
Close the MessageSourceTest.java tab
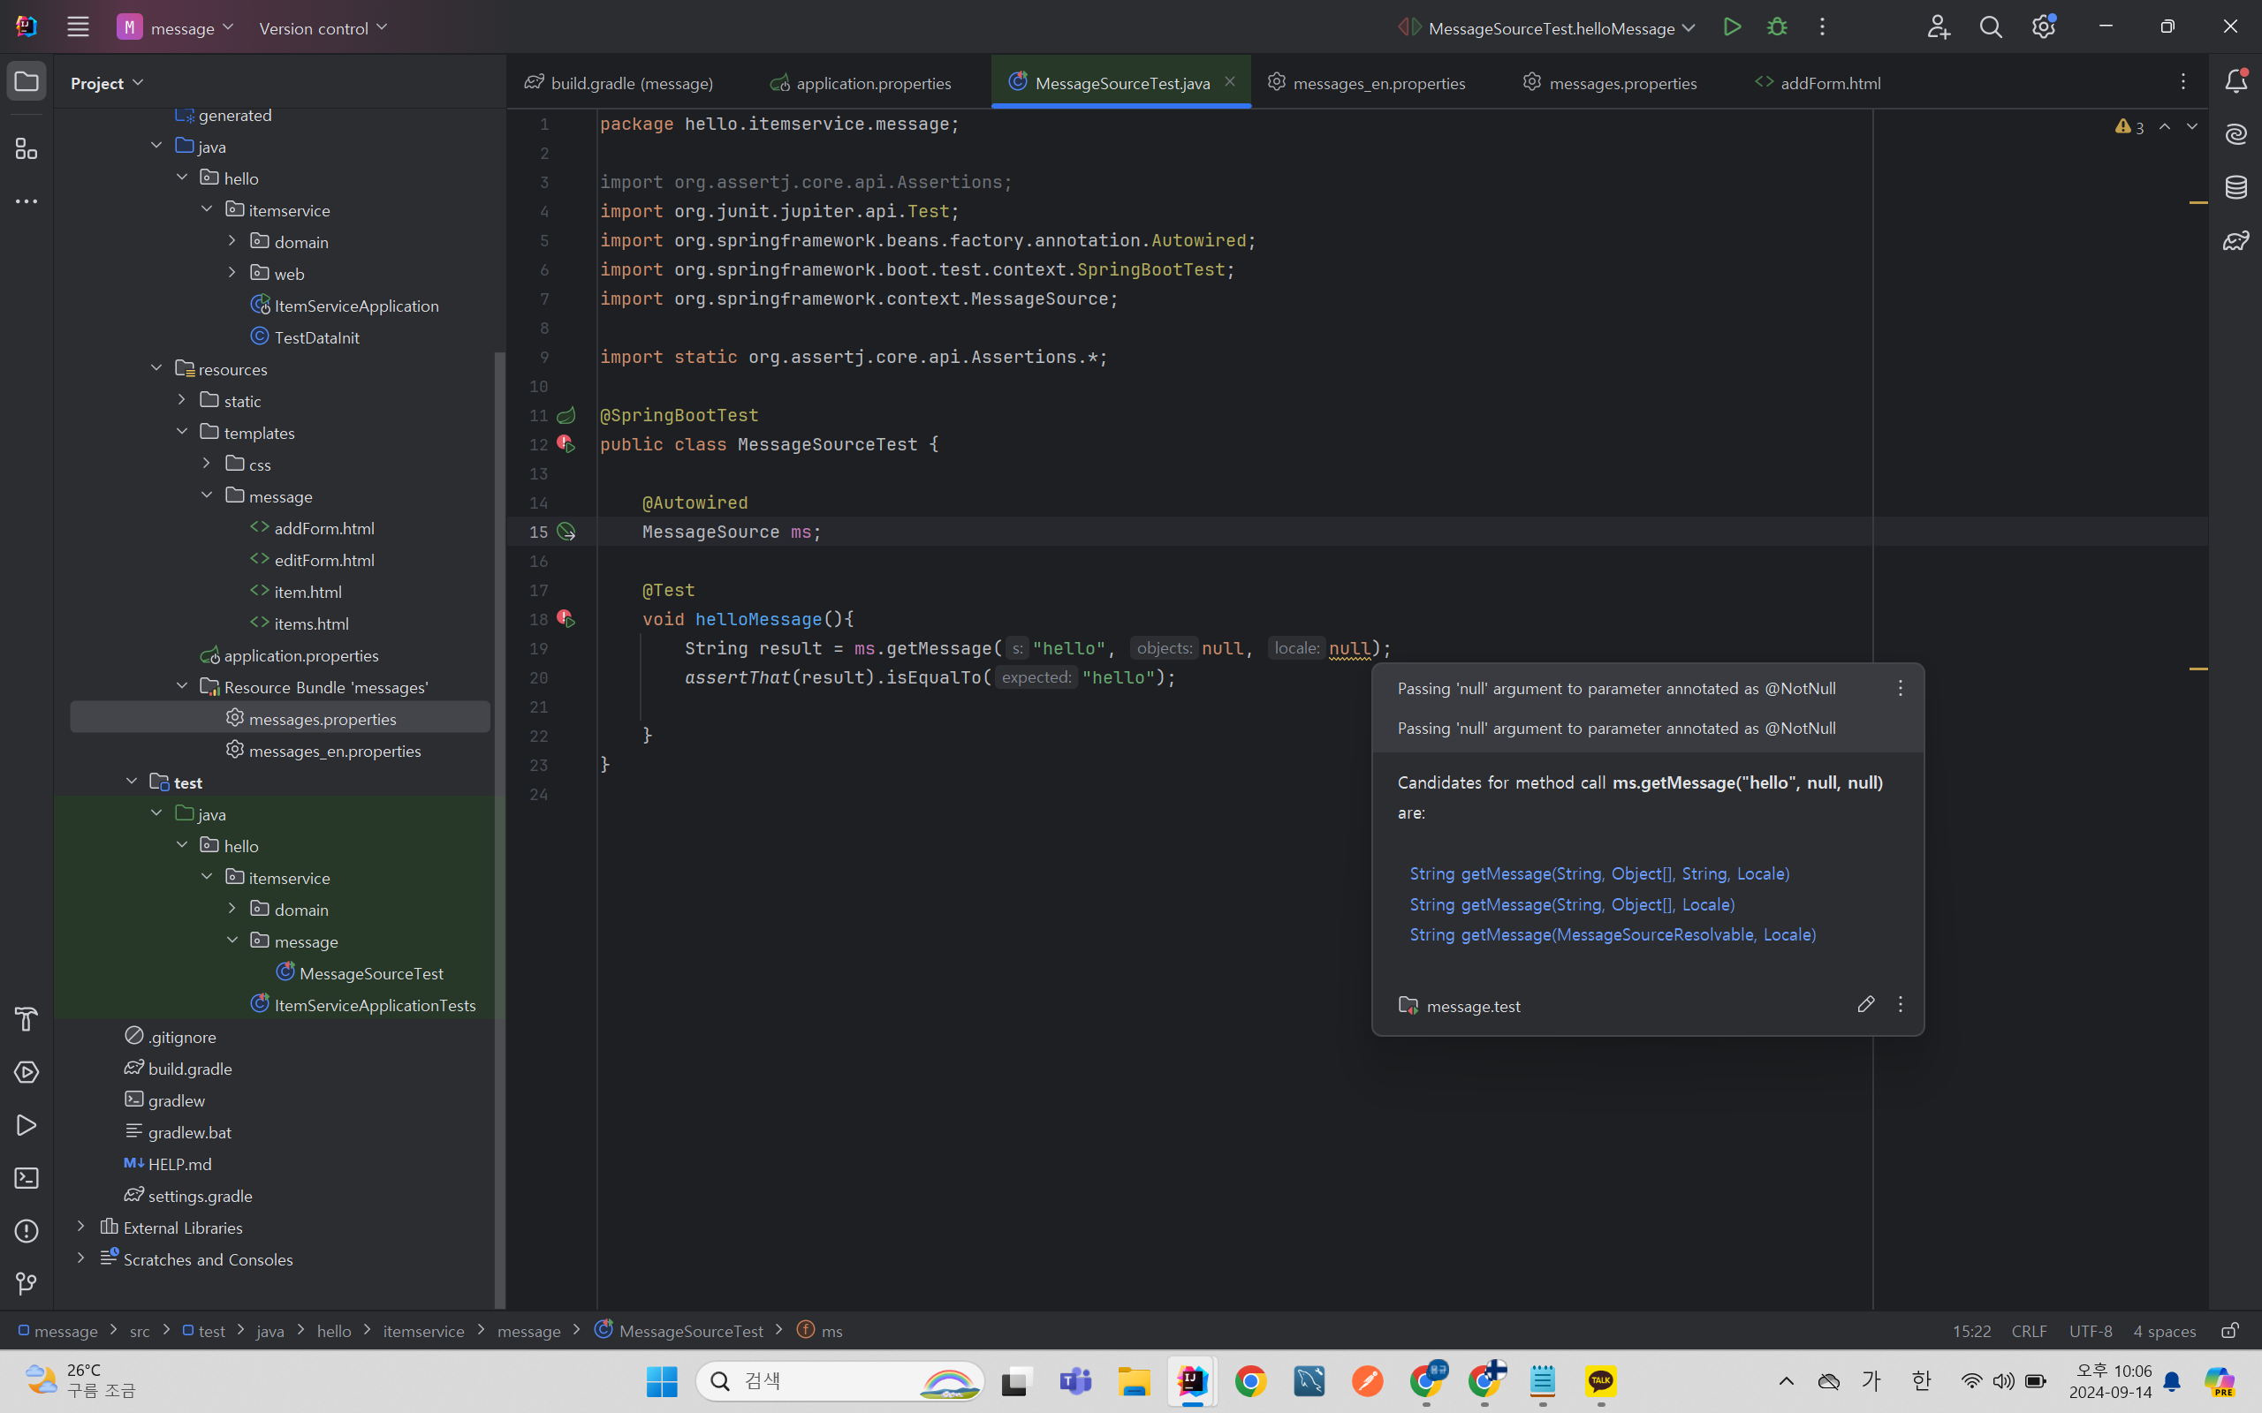point(1230,82)
